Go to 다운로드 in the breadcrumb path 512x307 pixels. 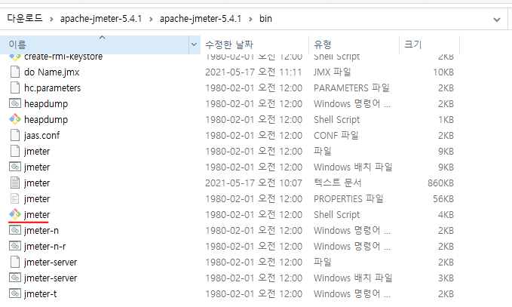(x=25, y=19)
